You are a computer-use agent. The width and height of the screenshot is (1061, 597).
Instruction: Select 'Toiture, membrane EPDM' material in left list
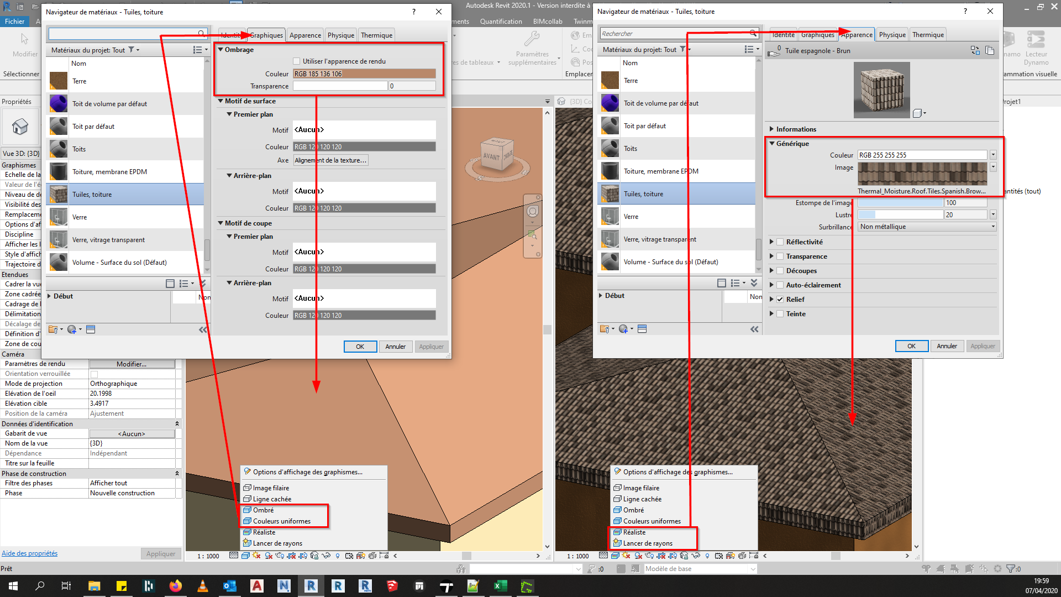point(109,172)
